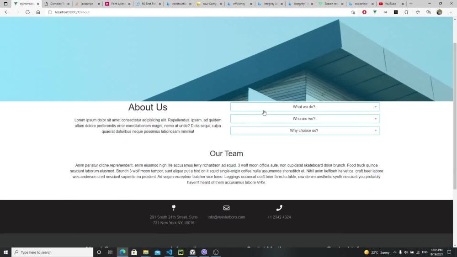
Task: Click the info@nyinterboro.com email link
Action: click(227, 217)
